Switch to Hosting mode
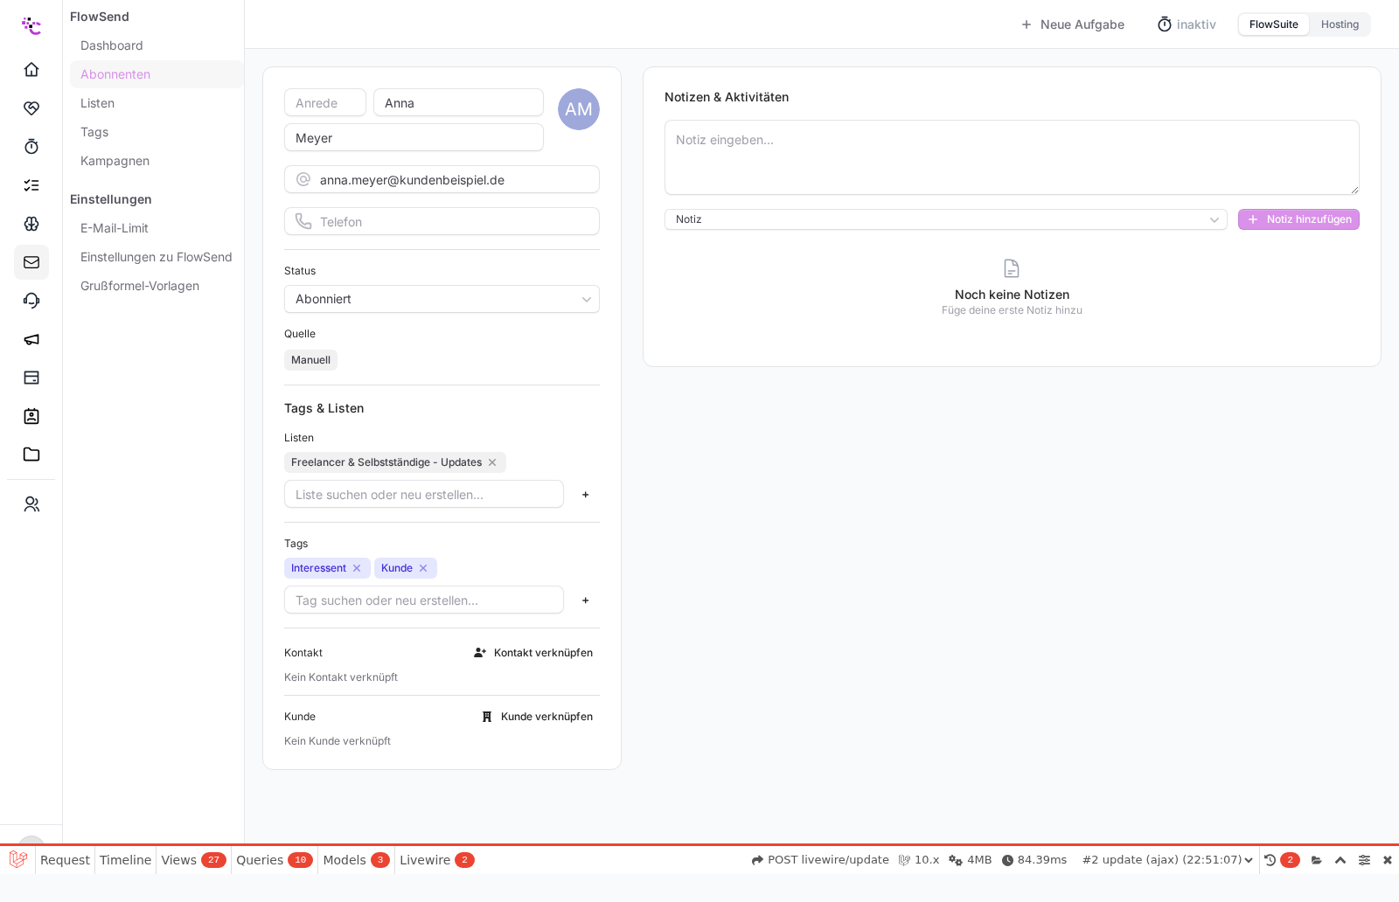Screen dimensions: 1399x902 point(1340,24)
